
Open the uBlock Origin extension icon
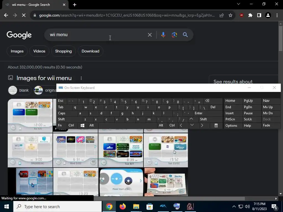[x=242, y=15]
